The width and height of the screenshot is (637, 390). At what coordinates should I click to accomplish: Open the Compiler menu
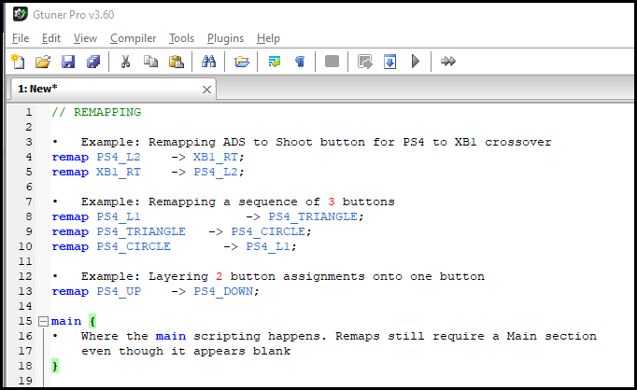pos(133,38)
